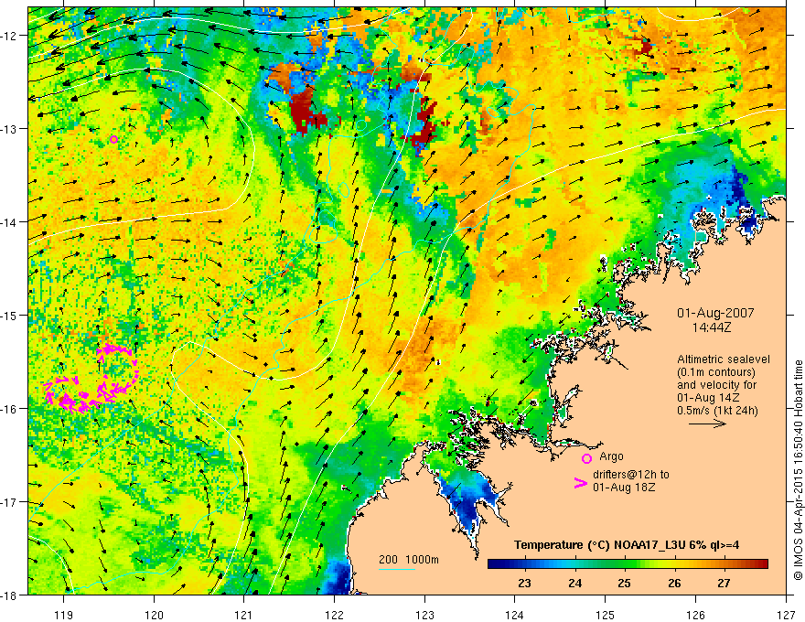Click the longitude axis label 121
The image size is (805, 622).
(x=244, y=616)
